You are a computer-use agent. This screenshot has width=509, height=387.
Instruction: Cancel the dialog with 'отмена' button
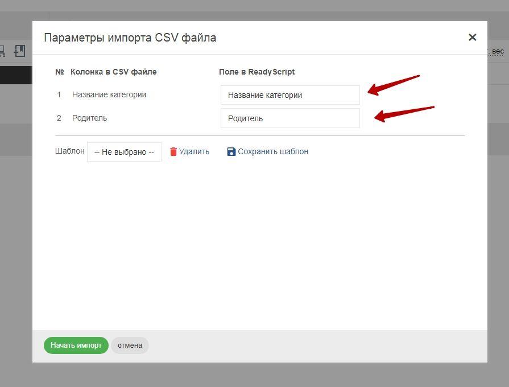[x=130, y=345]
